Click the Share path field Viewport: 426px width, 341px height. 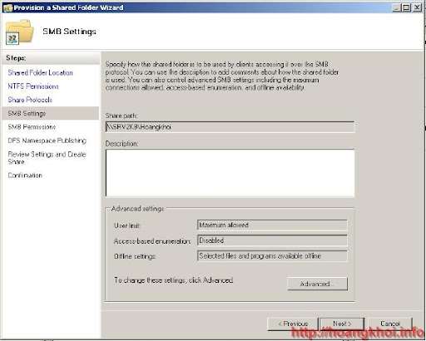[230, 127]
